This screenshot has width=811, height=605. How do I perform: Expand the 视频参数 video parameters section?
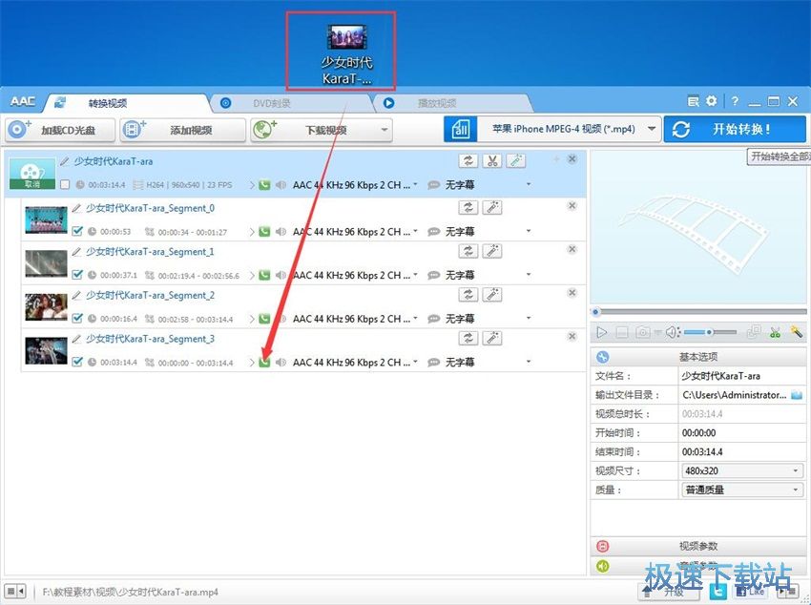pos(698,546)
